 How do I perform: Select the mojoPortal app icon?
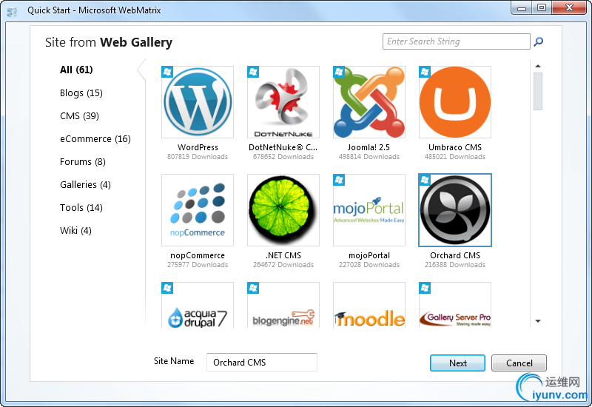369,210
